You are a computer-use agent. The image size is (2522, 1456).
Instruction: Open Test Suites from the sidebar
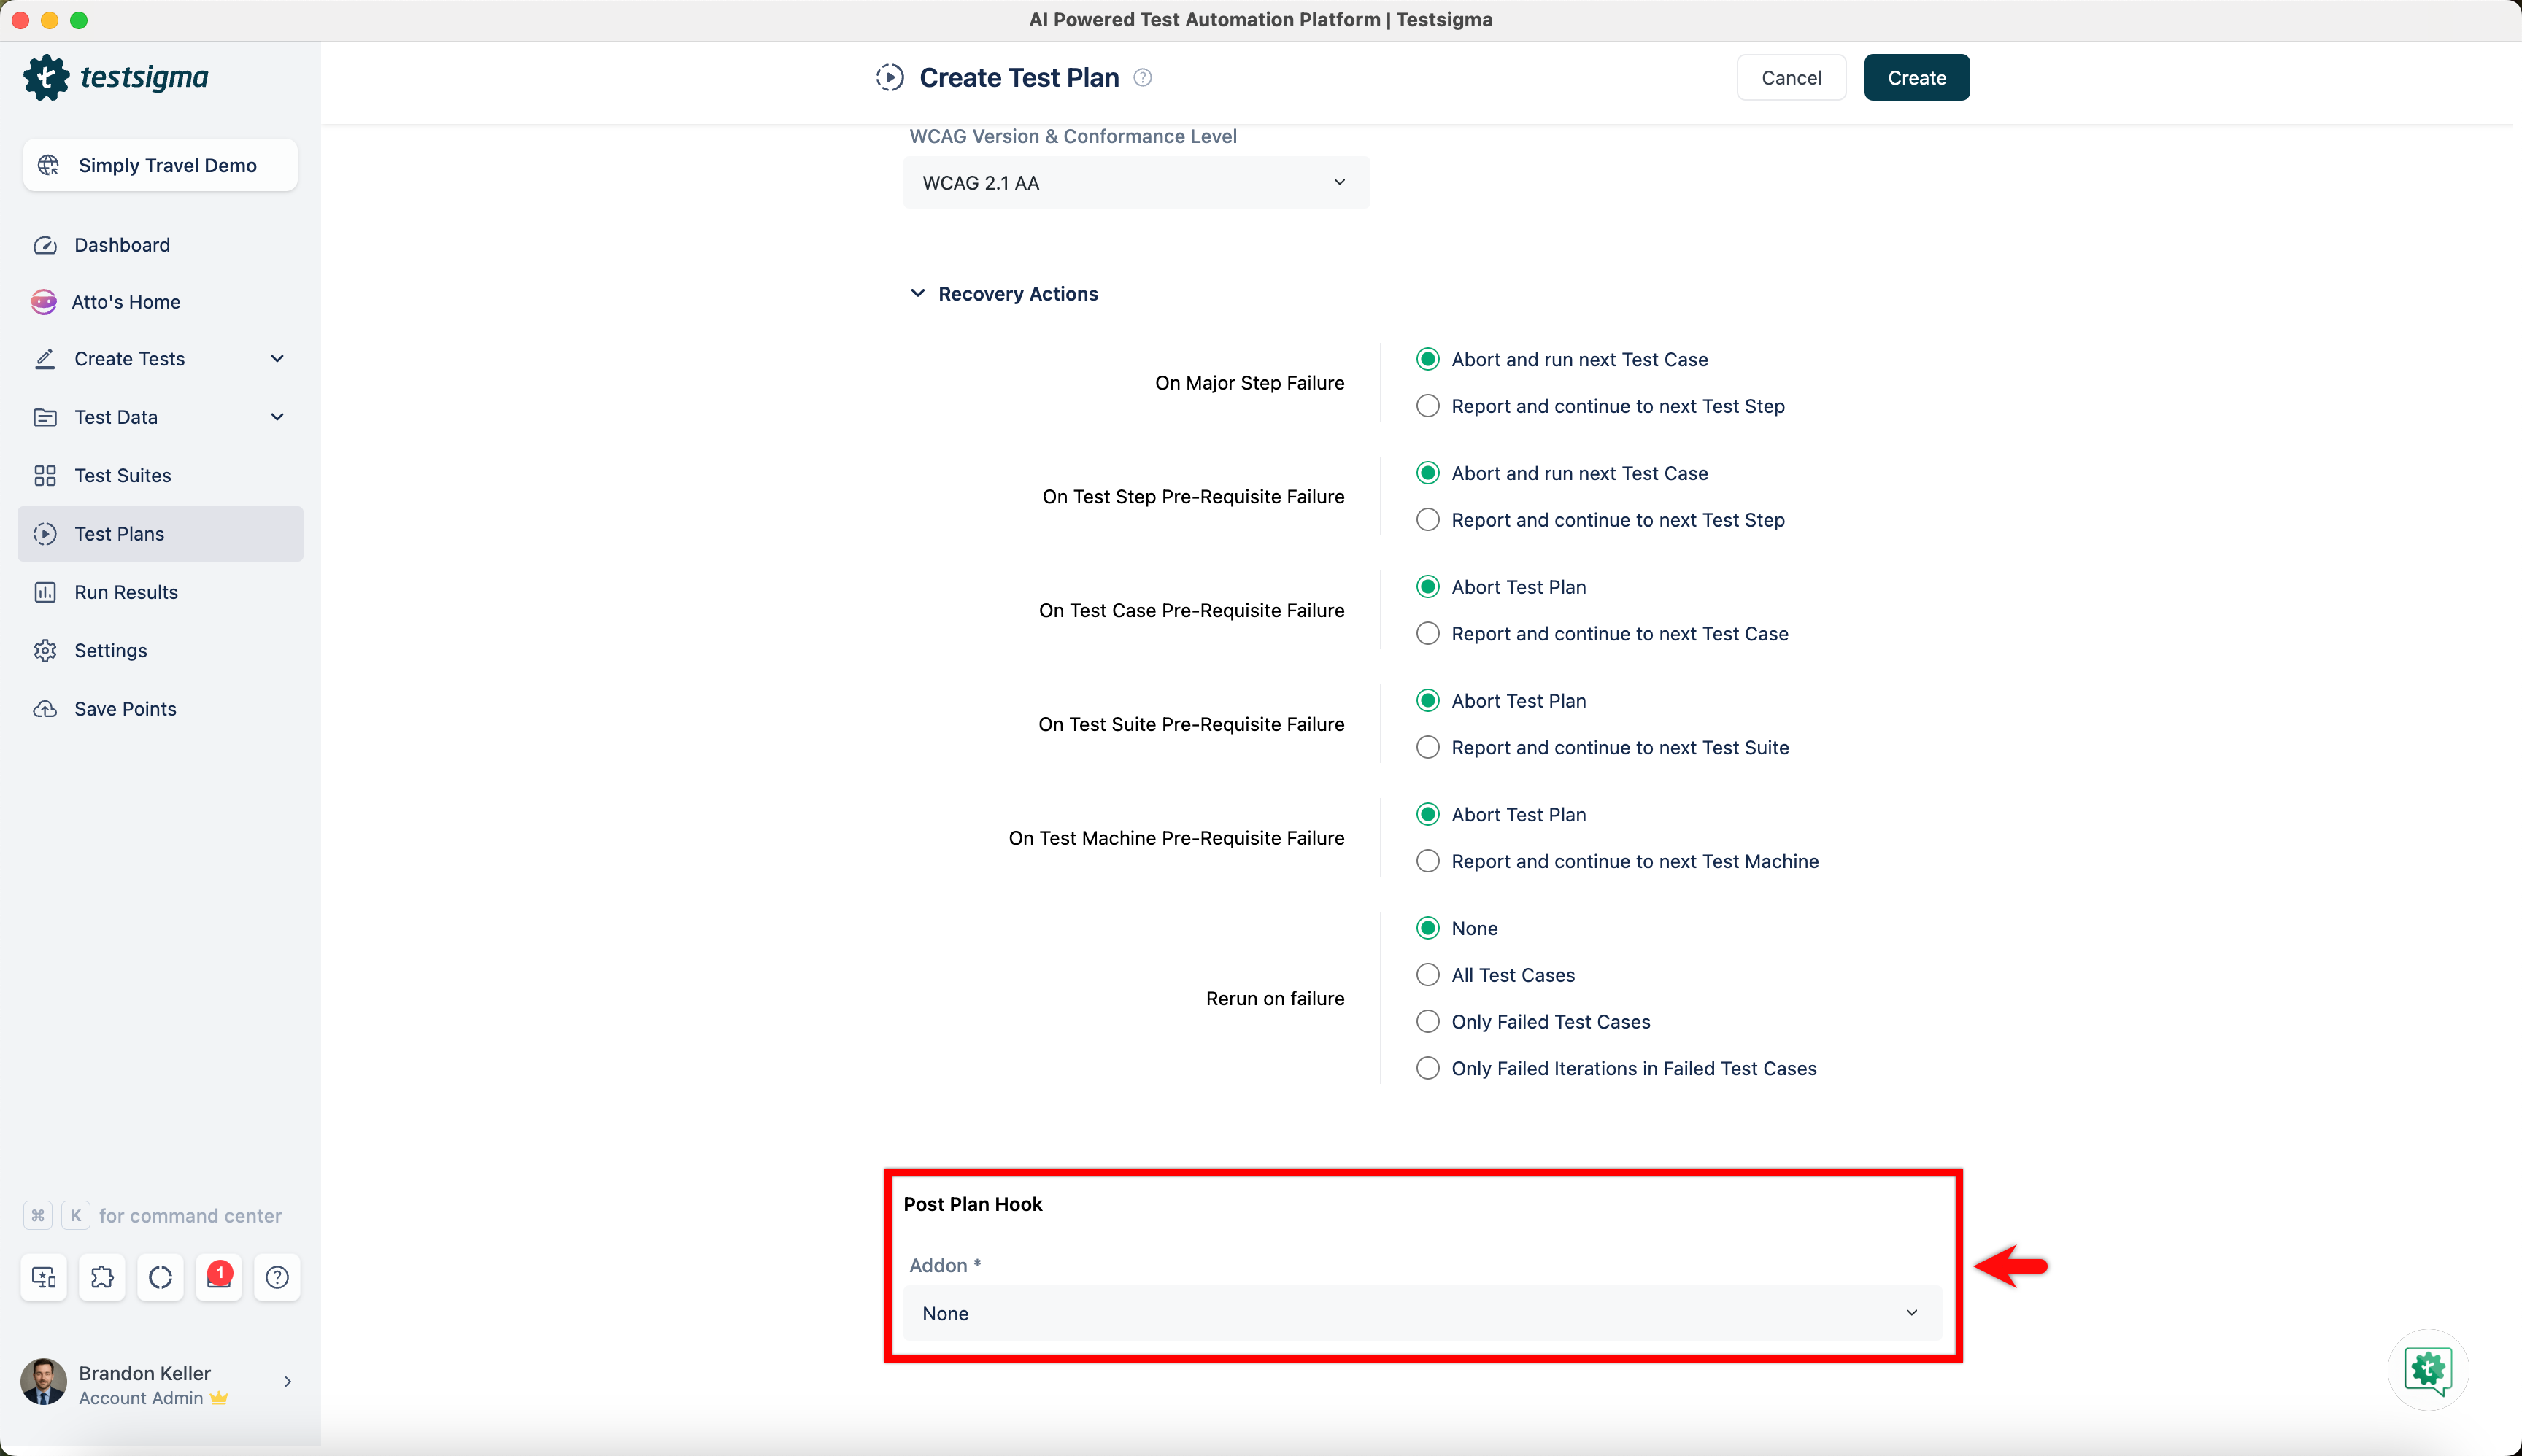[x=122, y=475]
